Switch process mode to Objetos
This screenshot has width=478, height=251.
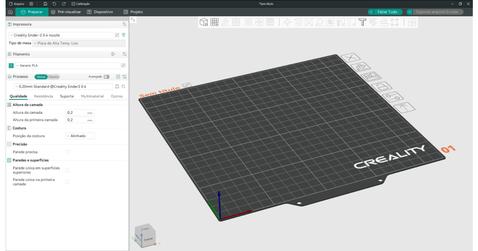click(53, 77)
